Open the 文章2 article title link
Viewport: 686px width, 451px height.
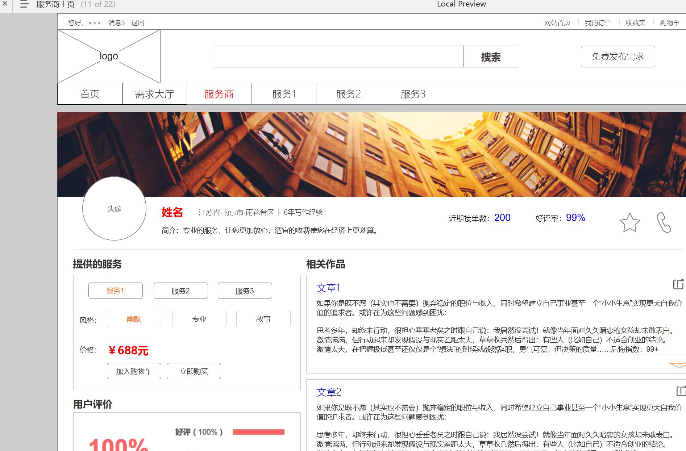tap(329, 392)
